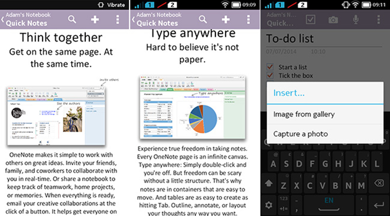Tap the Vibrate status indicator in the left screen

(112, 5)
